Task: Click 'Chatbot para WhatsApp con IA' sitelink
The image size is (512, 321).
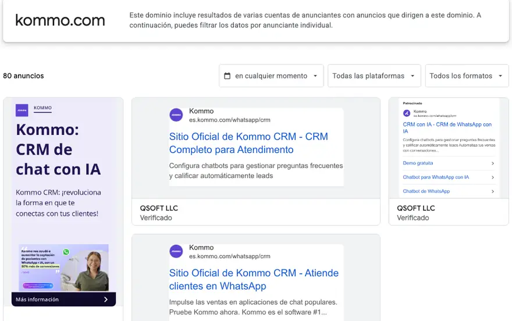Action: (x=436, y=177)
